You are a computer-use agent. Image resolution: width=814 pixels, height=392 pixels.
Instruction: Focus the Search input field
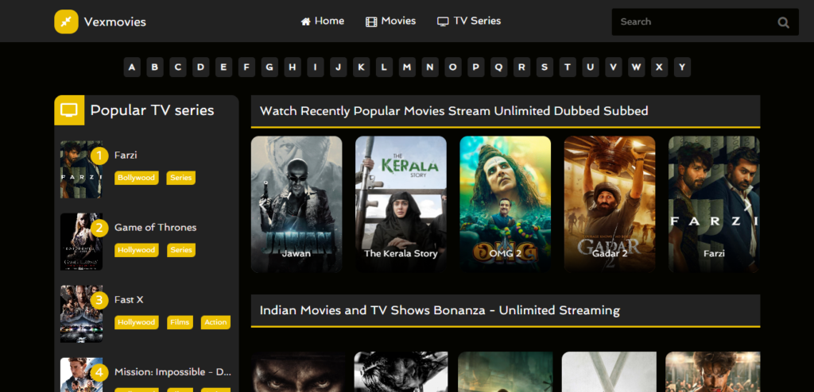[705, 21]
